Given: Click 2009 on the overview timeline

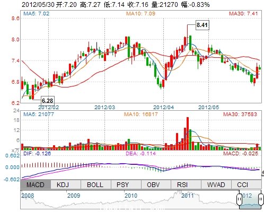Looking at the screenshot, I should (x=74, y=196).
